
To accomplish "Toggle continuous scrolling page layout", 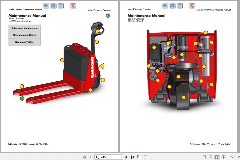I will (211, 157).
